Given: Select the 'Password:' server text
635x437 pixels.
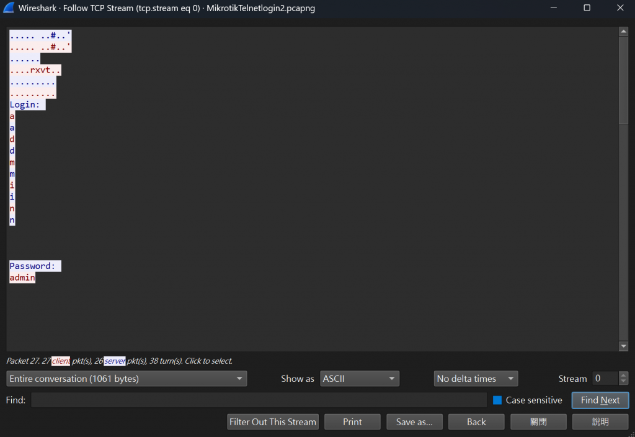Looking at the screenshot, I should pyautogui.click(x=32, y=266).
